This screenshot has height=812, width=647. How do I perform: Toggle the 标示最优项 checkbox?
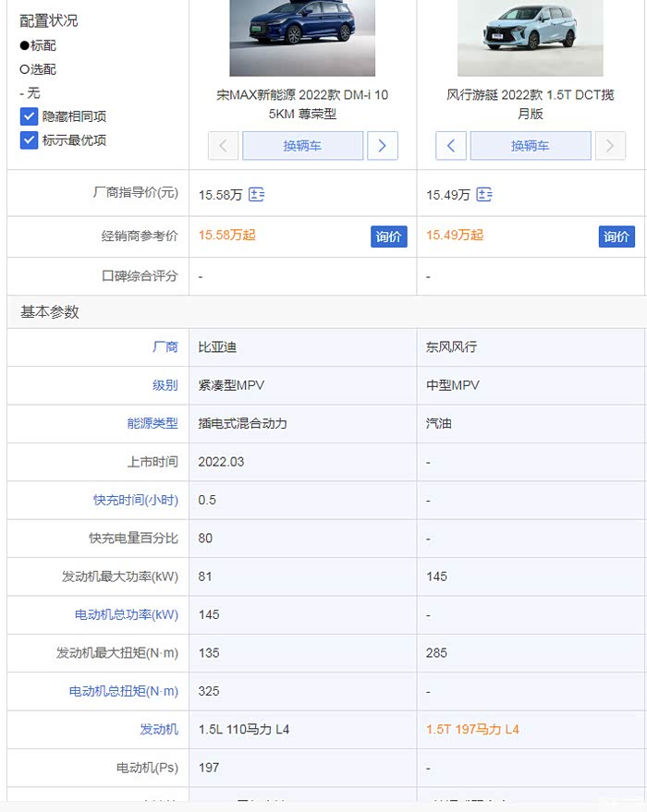tap(29, 140)
